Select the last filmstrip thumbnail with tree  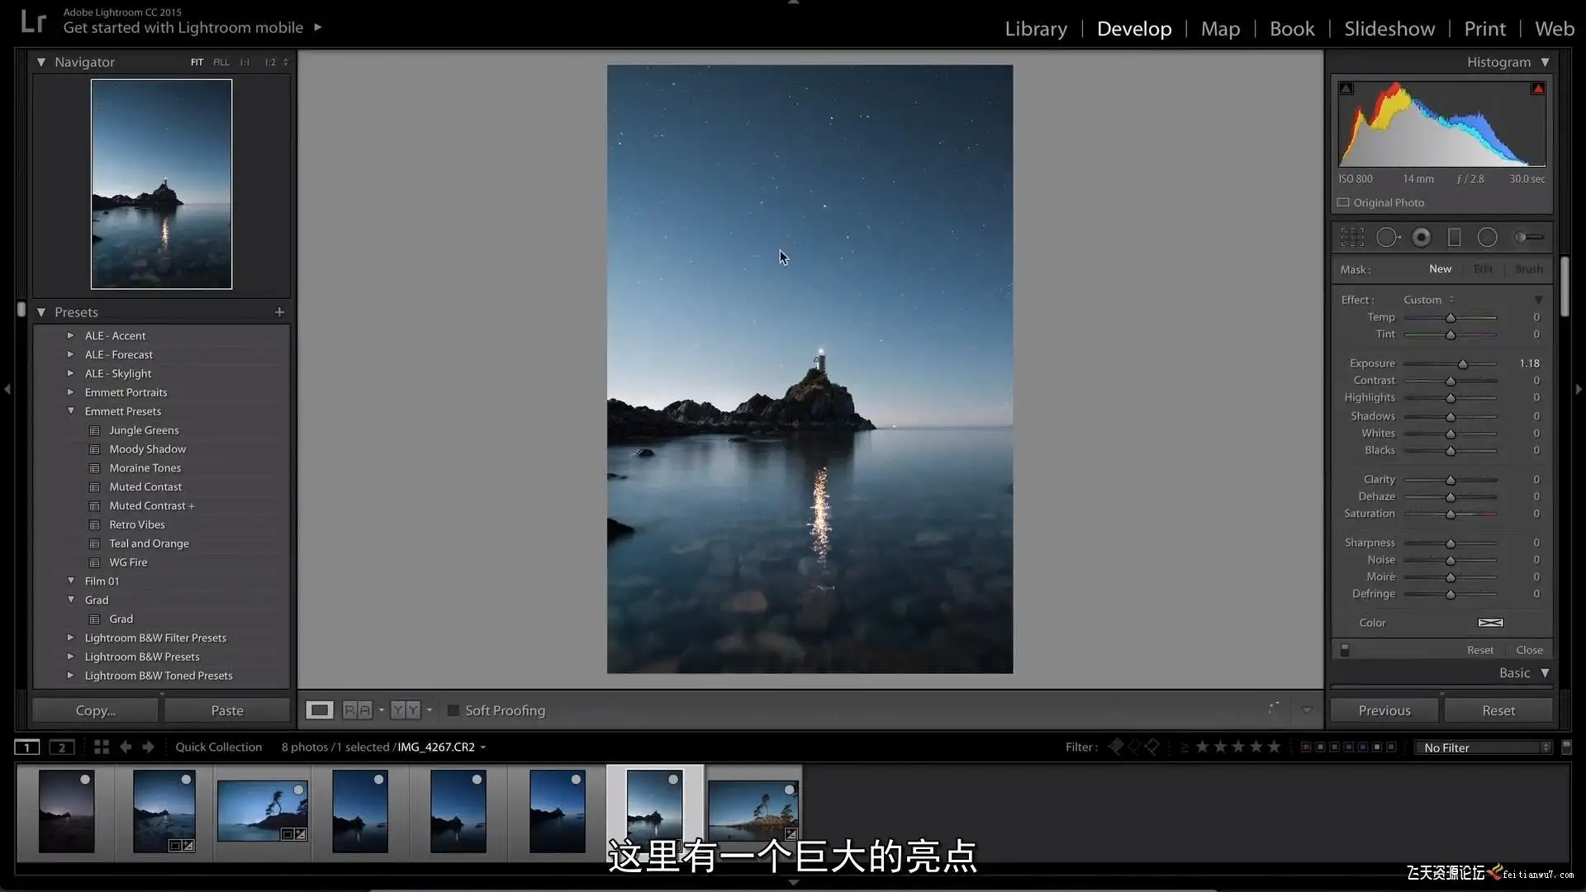click(x=753, y=811)
